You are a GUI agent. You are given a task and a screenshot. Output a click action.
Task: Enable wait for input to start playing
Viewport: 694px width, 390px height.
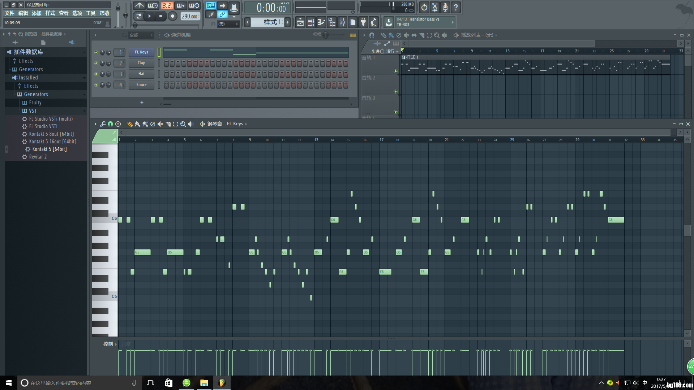click(x=153, y=6)
